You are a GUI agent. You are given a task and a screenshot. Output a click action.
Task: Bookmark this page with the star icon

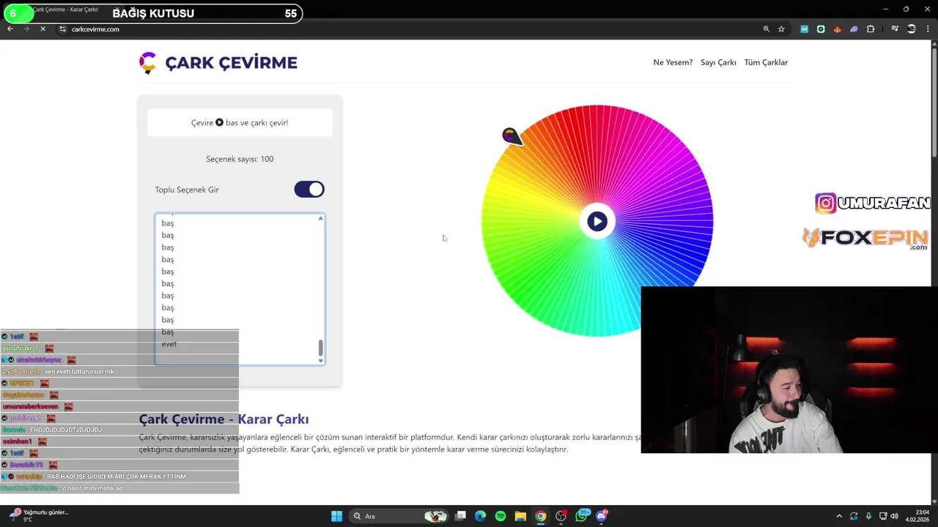pyautogui.click(x=781, y=29)
